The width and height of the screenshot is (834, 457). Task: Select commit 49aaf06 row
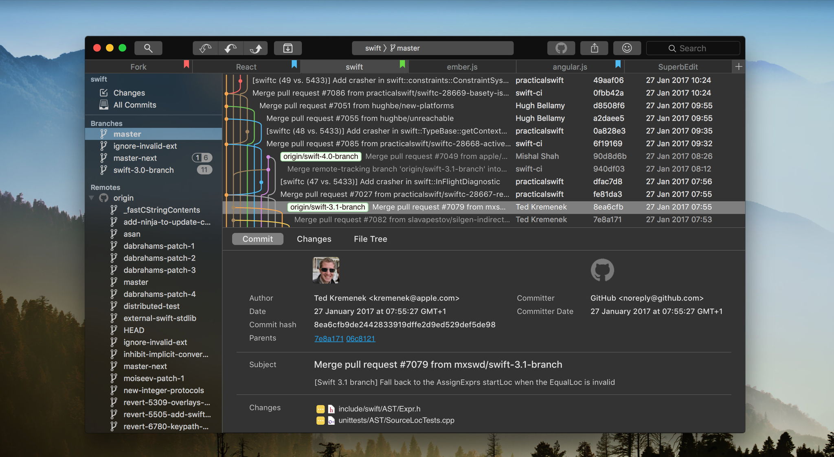pos(484,80)
